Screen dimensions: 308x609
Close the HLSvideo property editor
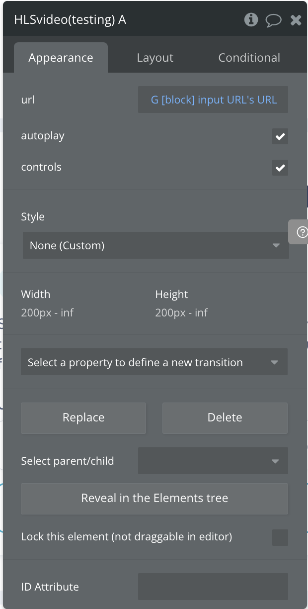[x=296, y=20]
